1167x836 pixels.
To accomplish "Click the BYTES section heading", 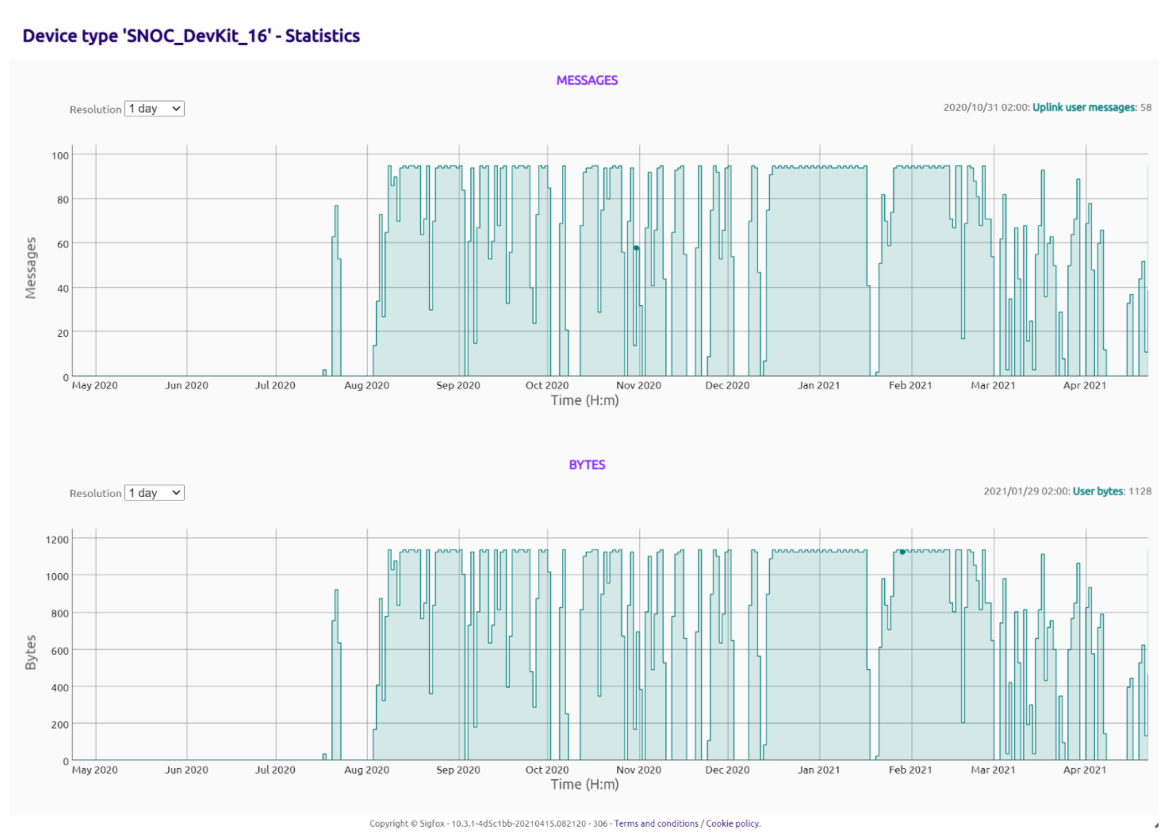I will (587, 465).
